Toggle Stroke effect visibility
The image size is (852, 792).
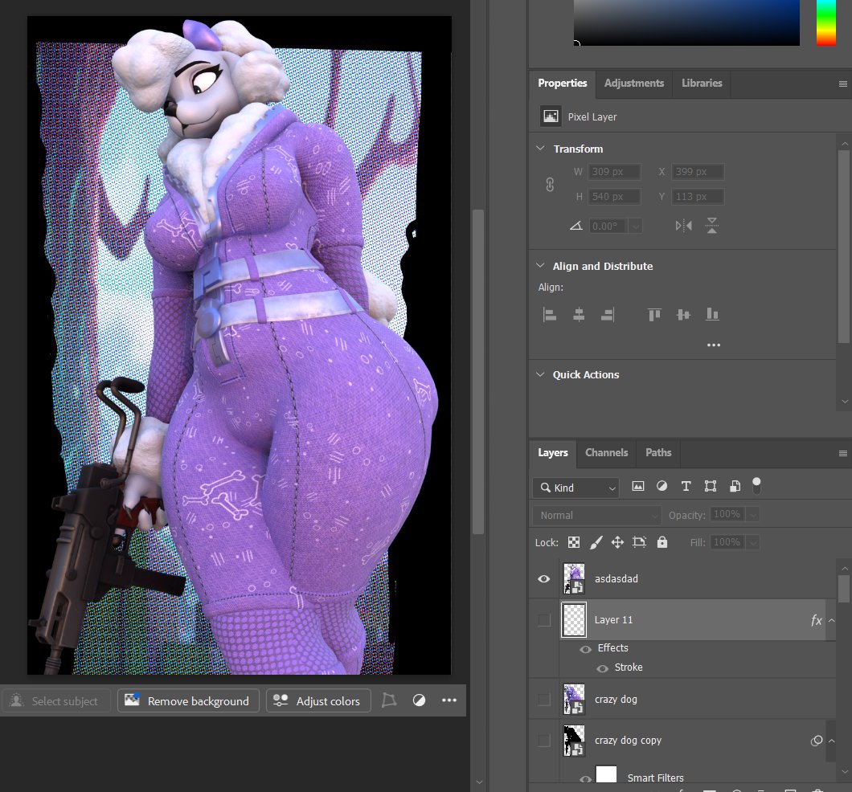[602, 669]
